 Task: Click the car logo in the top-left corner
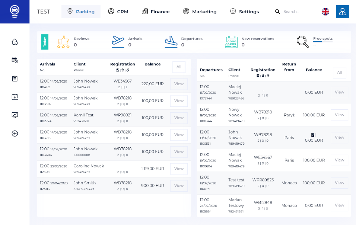click(15, 12)
